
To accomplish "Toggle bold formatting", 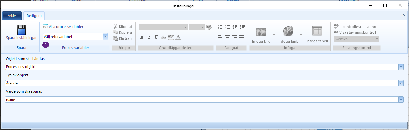I will coord(142,37).
